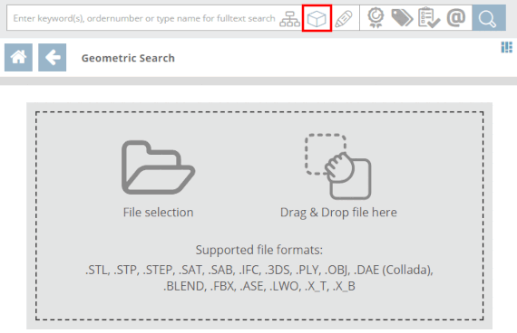Click the File selection label
Viewport: 517px width, 333px height.
(x=158, y=213)
